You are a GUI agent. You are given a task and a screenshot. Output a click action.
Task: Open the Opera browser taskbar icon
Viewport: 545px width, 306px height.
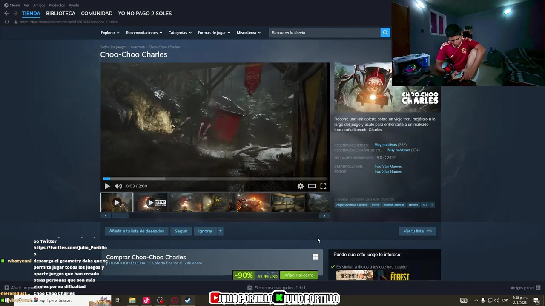click(174, 300)
